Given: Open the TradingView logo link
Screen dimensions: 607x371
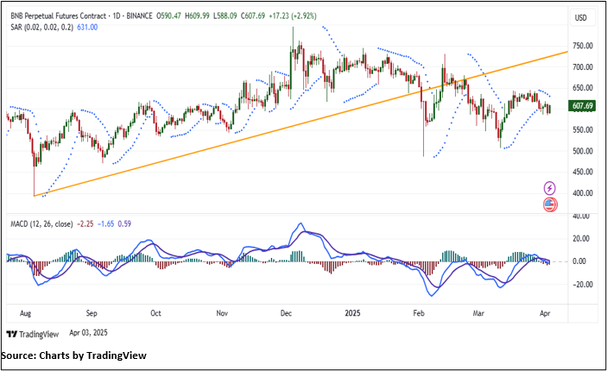Looking at the screenshot, I should 33,334.
